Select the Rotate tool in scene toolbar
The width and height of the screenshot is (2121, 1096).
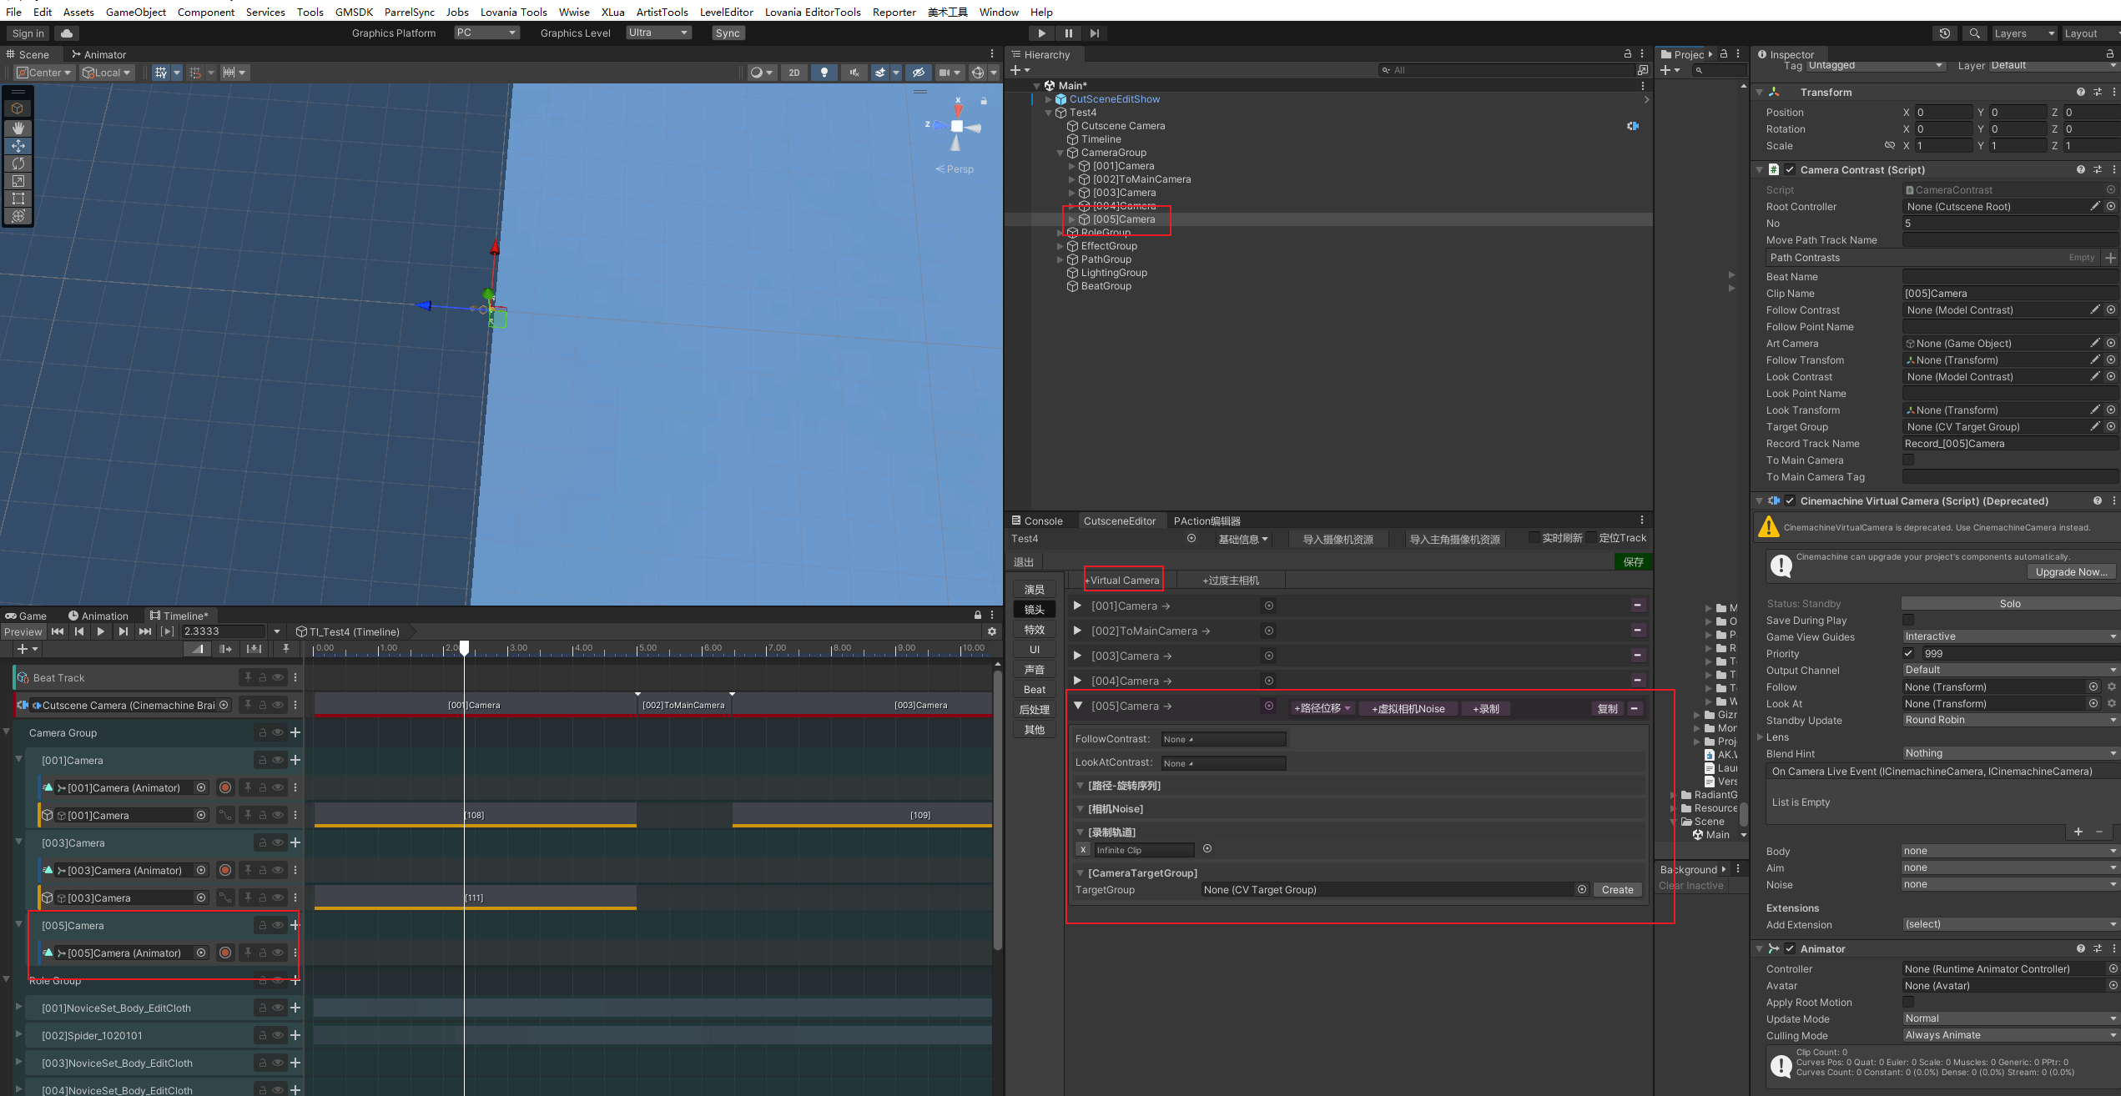pyautogui.click(x=18, y=163)
